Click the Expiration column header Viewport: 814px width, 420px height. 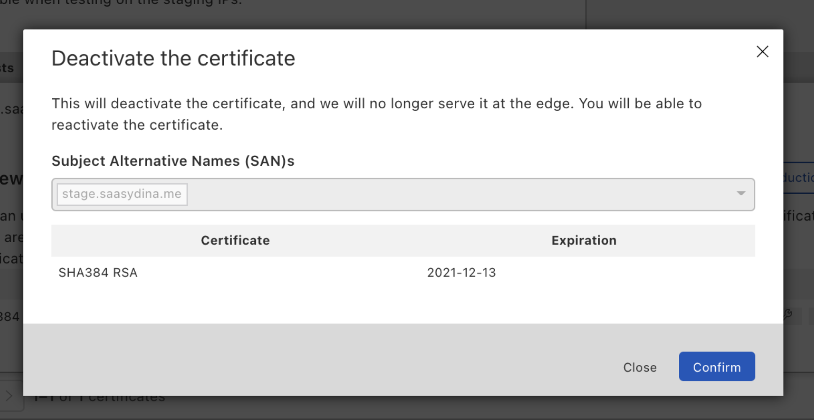[584, 241]
